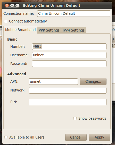Cancel editing the connection
115x145 pixels.
click(x=76, y=137)
